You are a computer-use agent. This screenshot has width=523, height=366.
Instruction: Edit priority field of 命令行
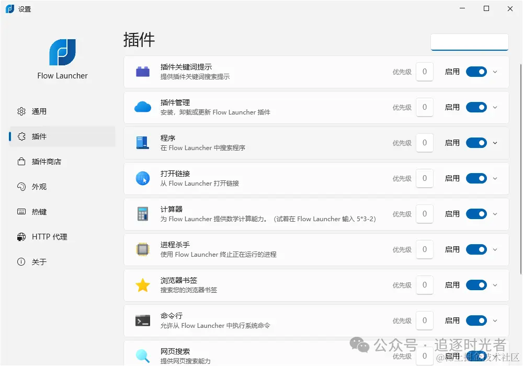[425, 321]
